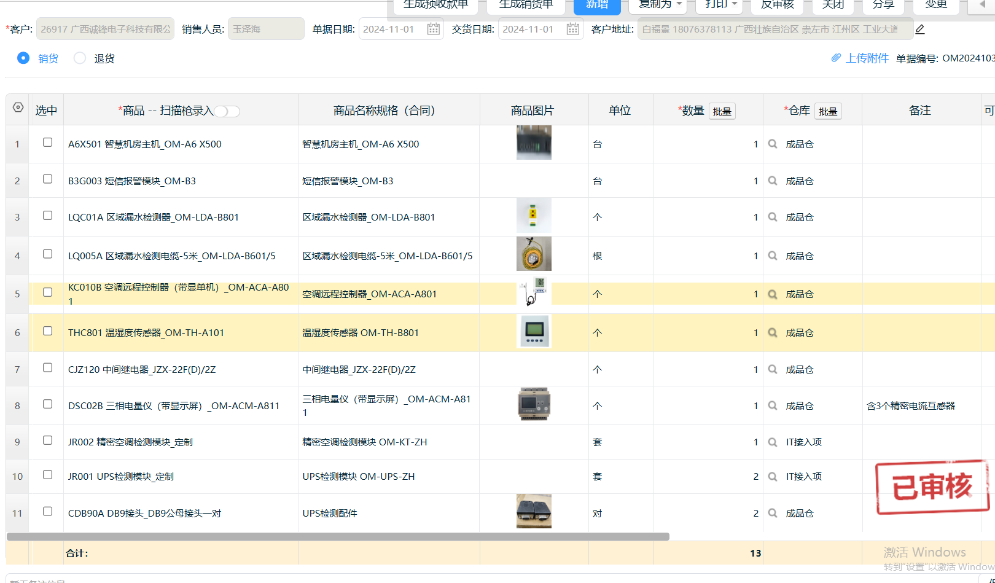This screenshot has height=583, width=995.
Task: Click the 客户 input field
Action: (105, 29)
